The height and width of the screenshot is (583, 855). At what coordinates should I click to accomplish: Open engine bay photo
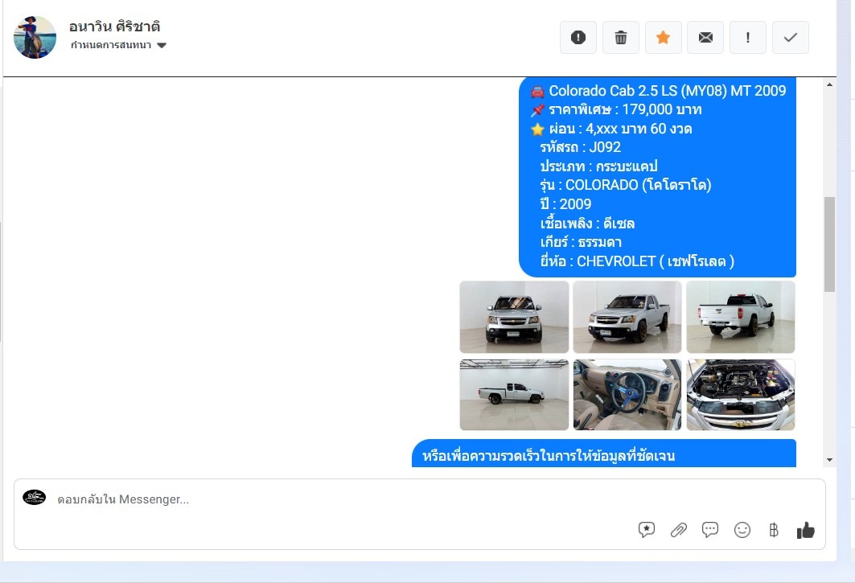(x=741, y=395)
